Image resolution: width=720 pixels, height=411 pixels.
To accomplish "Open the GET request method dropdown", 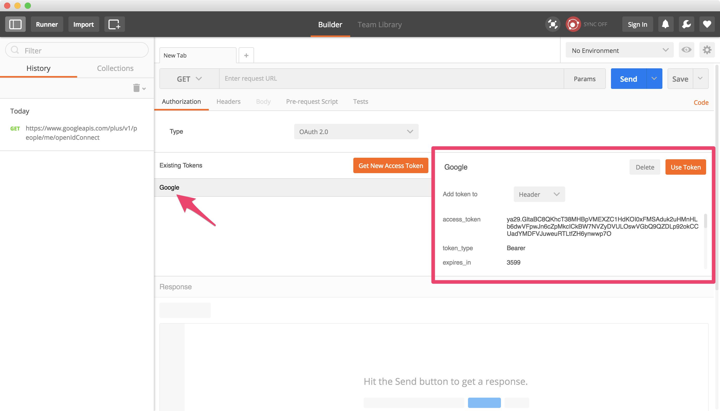I will pyautogui.click(x=189, y=78).
